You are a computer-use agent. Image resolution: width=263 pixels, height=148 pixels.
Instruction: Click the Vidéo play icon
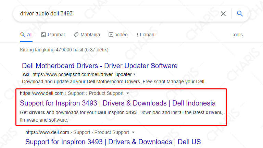coord(111,35)
